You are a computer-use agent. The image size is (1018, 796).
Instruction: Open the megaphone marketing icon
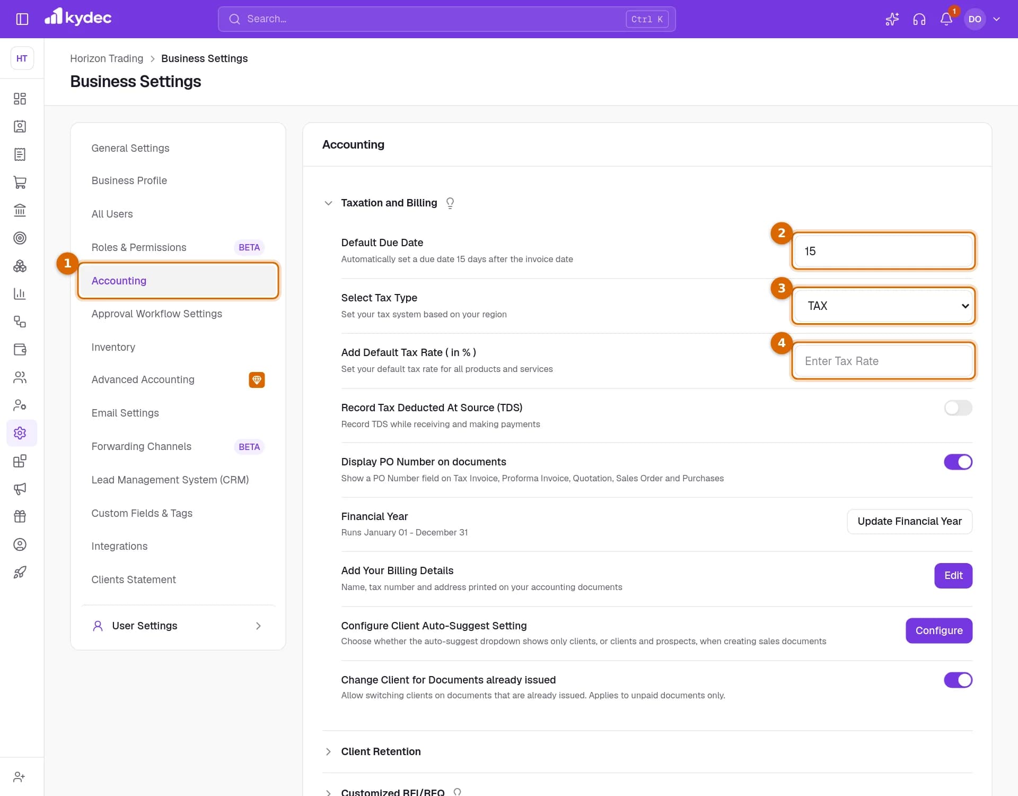coord(20,489)
